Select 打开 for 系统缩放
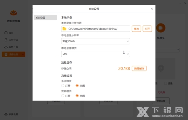The width and height of the screenshot is (188, 120). pos(63,86)
